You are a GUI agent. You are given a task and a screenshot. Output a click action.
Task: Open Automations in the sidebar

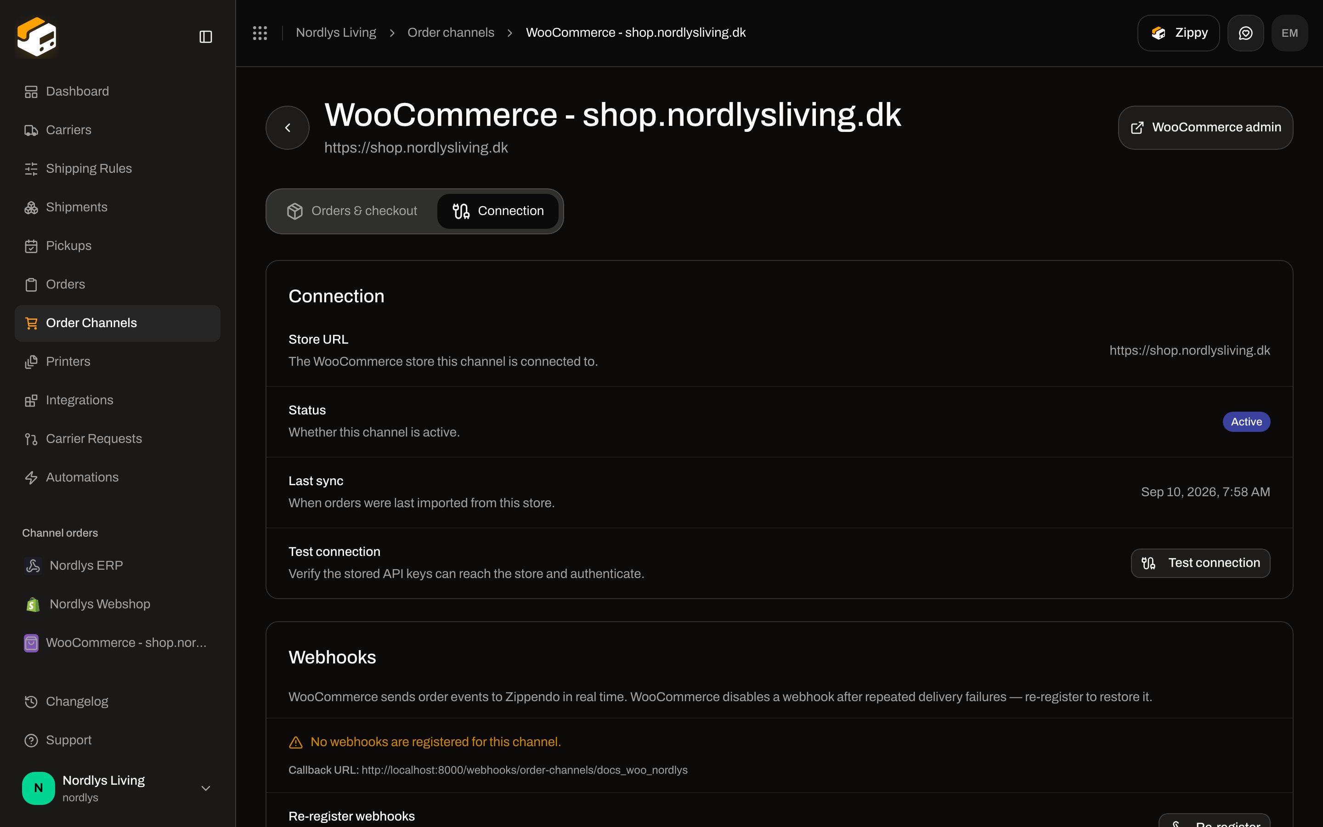click(118, 477)
